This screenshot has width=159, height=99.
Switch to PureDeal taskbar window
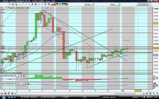click(30, 97)
